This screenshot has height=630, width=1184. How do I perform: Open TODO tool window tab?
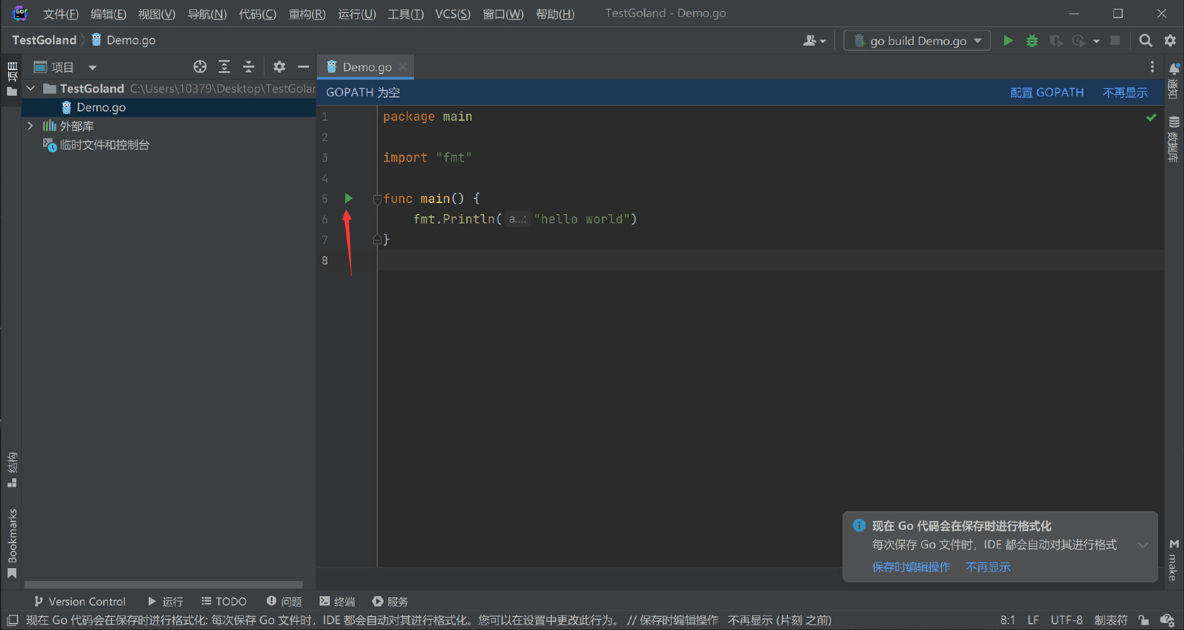(224, 601)
